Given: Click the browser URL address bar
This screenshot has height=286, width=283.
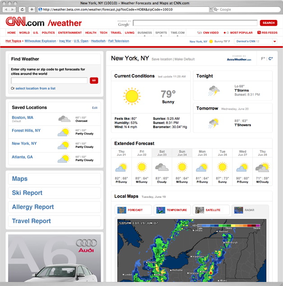Looking at the screenshot, I should tap(123, 9).
